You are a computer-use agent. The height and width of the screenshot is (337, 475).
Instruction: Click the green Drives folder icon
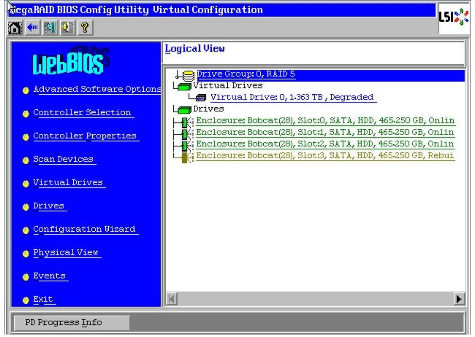tap(185, 109)
